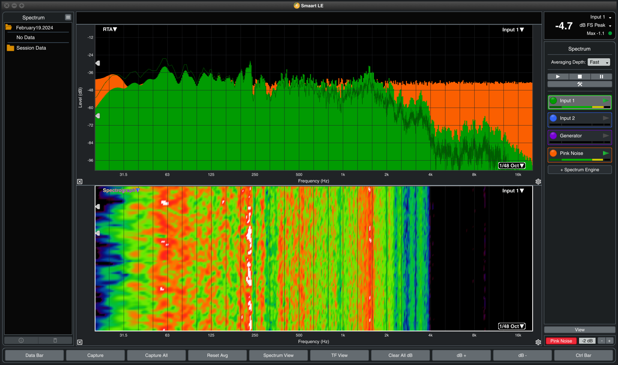Increase generator level with plus button
The image size is (618, 365).
609,341
